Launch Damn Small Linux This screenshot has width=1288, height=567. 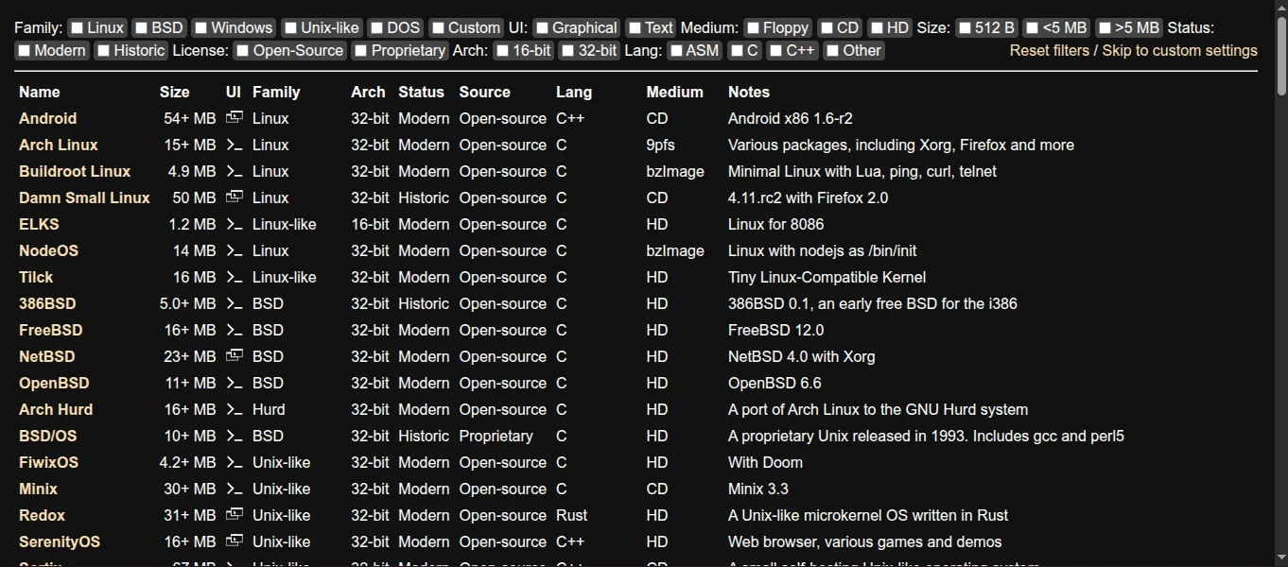tap(84, 198)
